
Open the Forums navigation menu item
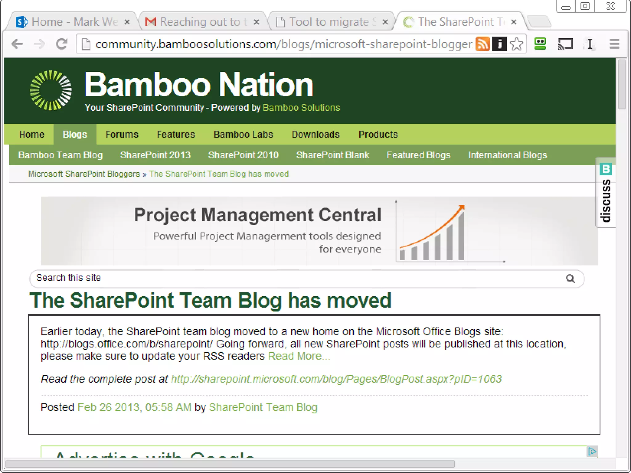point(122,134)
